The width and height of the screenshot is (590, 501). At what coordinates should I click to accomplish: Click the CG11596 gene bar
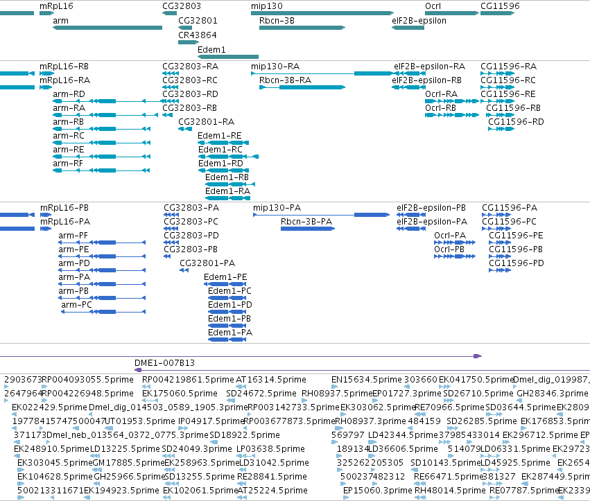497,13
